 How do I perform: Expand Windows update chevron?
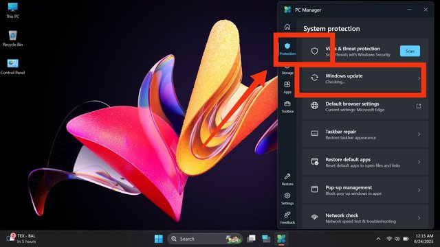point(419,78)
